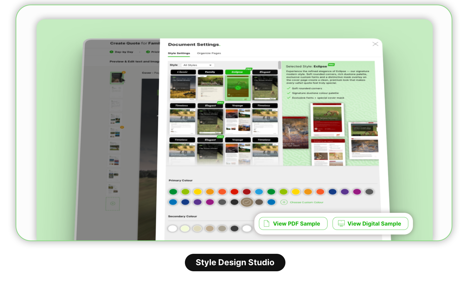
Task: Pick the bright red primary colour swatch
Action: [x=234, y=192]
